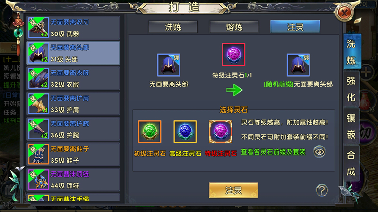This screenshot has height=212, width=378.
Task: Open the question mark help icon
Action: (x=322, y=190)
